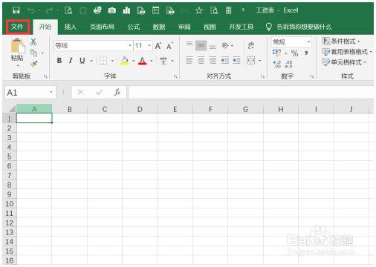Click the comma style icon

pyautogui.click(x=307, y=53)
